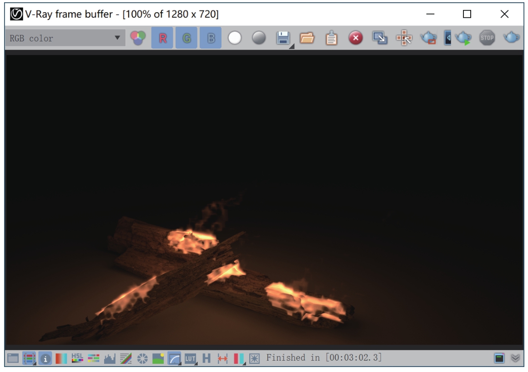528x372 pixels.
Task: Click the Stop rendering button
Action: [x=487, y=39]
